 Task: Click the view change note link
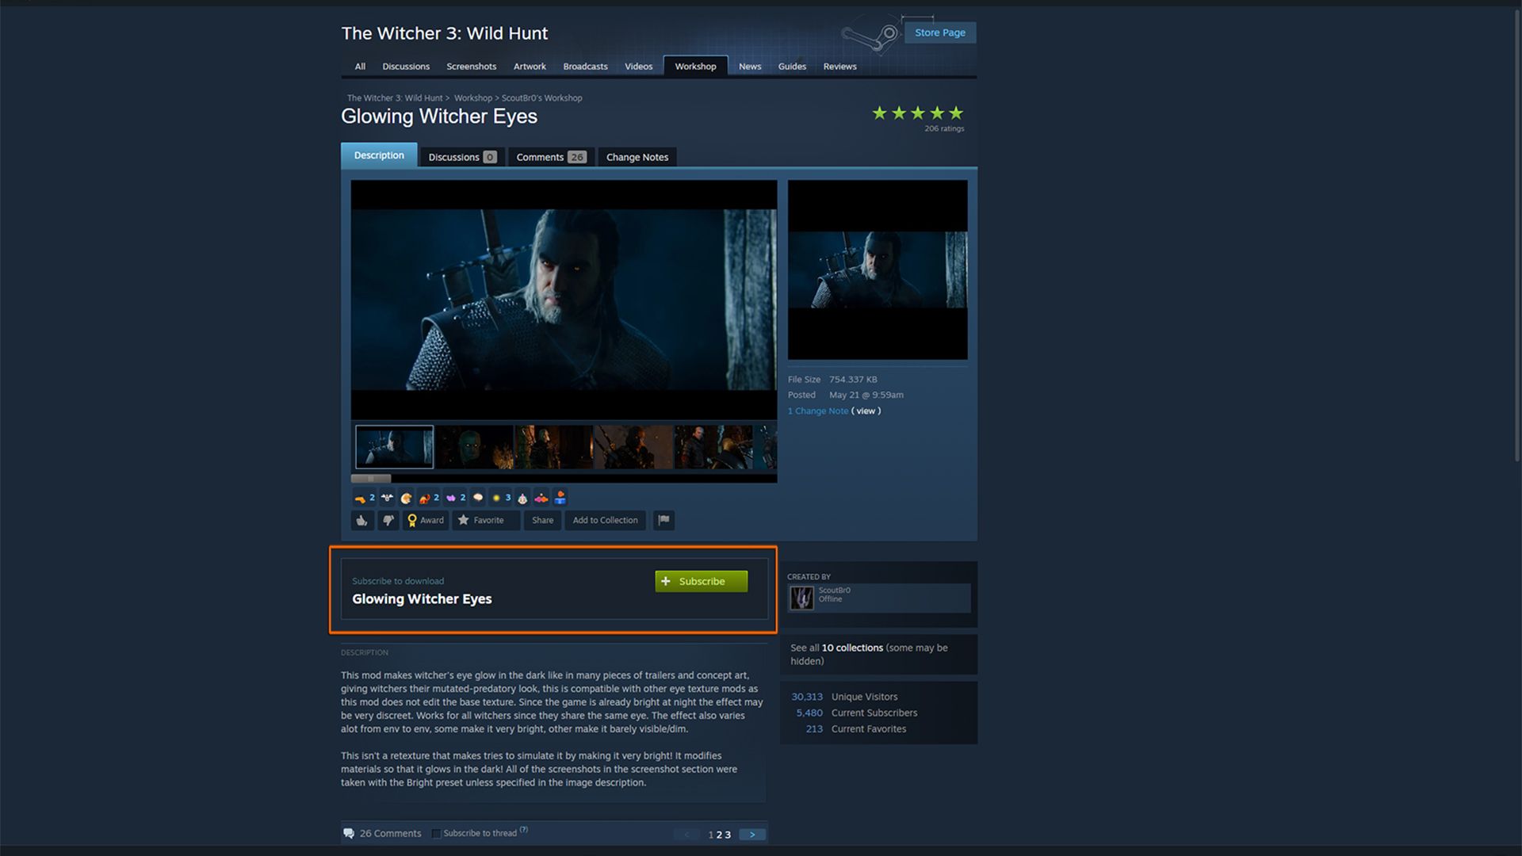866,411
